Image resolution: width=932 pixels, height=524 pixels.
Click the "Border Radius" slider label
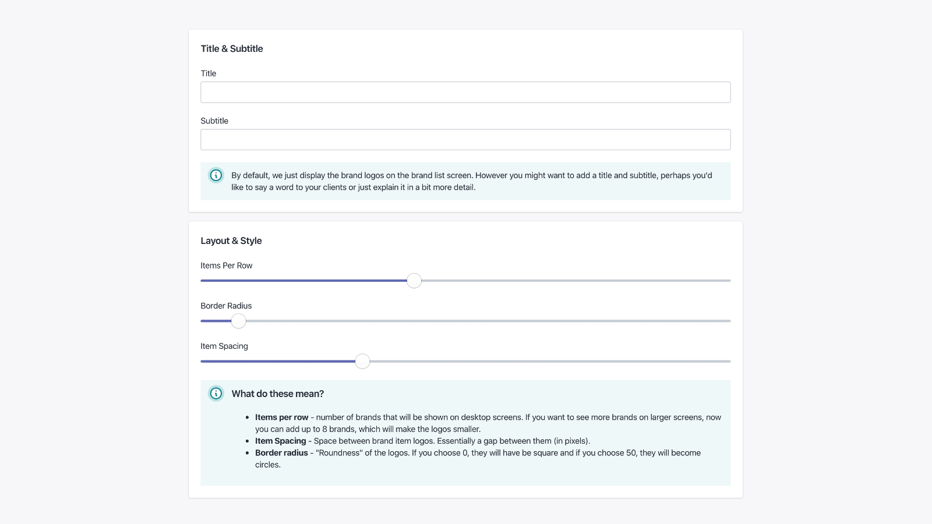point(226,306)
